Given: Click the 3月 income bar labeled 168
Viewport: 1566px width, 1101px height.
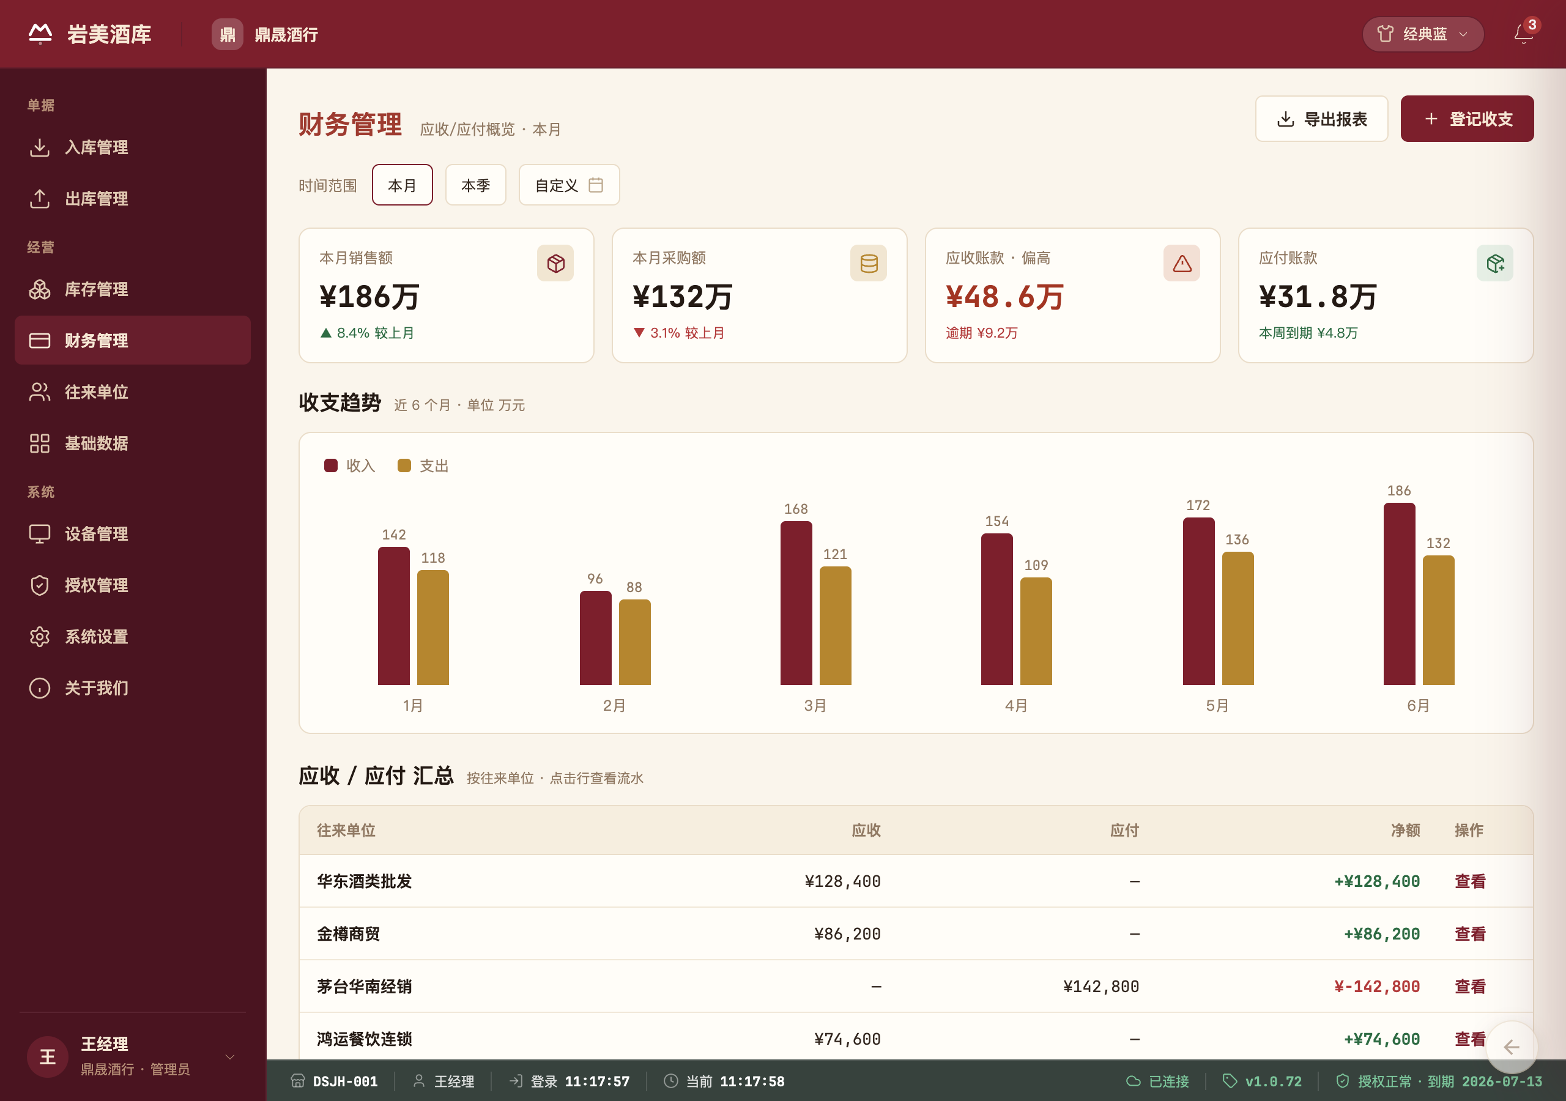Looking at the screenshot, I should click(796, 603).
